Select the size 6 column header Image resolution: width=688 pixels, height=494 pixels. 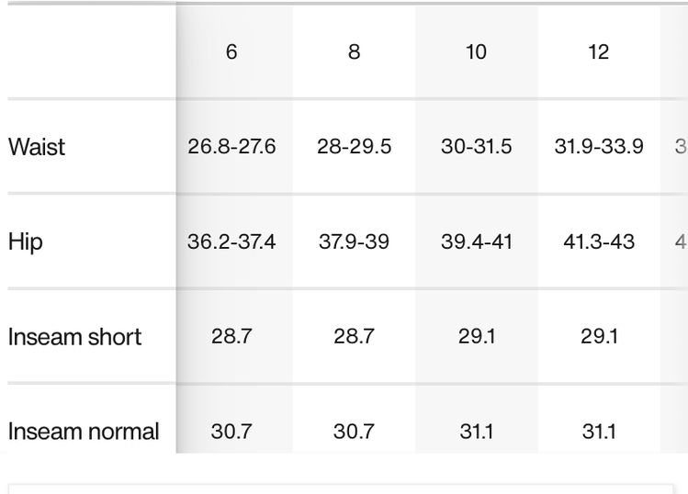pyautogui.click(x=231, y=52)
